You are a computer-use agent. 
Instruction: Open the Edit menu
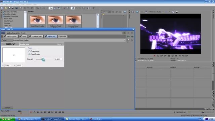click(6, 5)
